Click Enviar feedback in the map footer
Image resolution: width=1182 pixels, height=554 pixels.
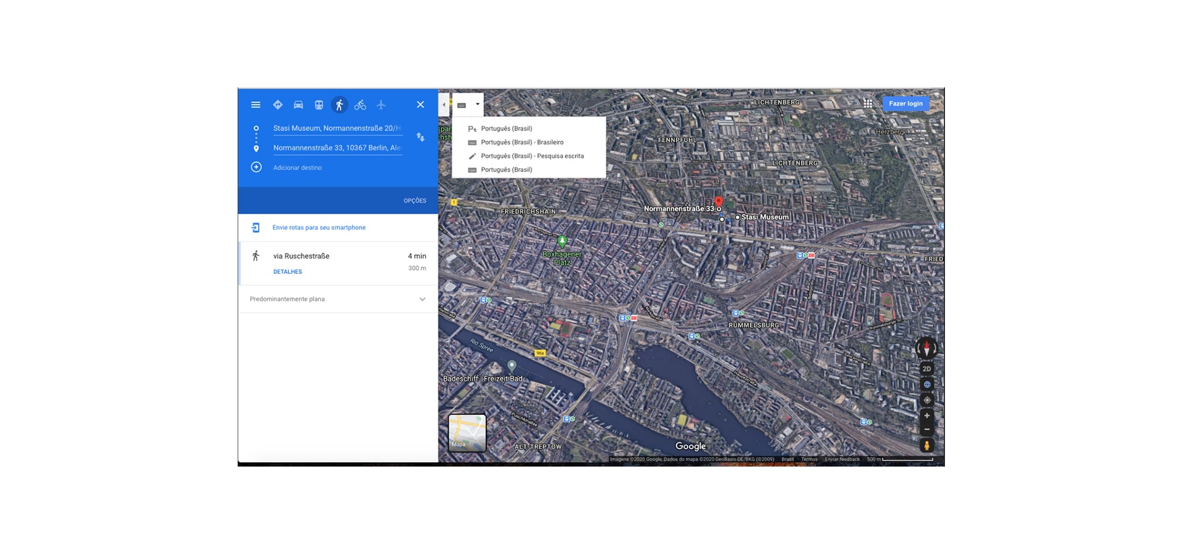[842, 459]
